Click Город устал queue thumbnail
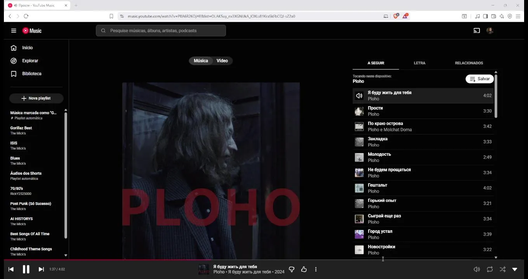Screen dimensions: 528x279 pos(360,234)
